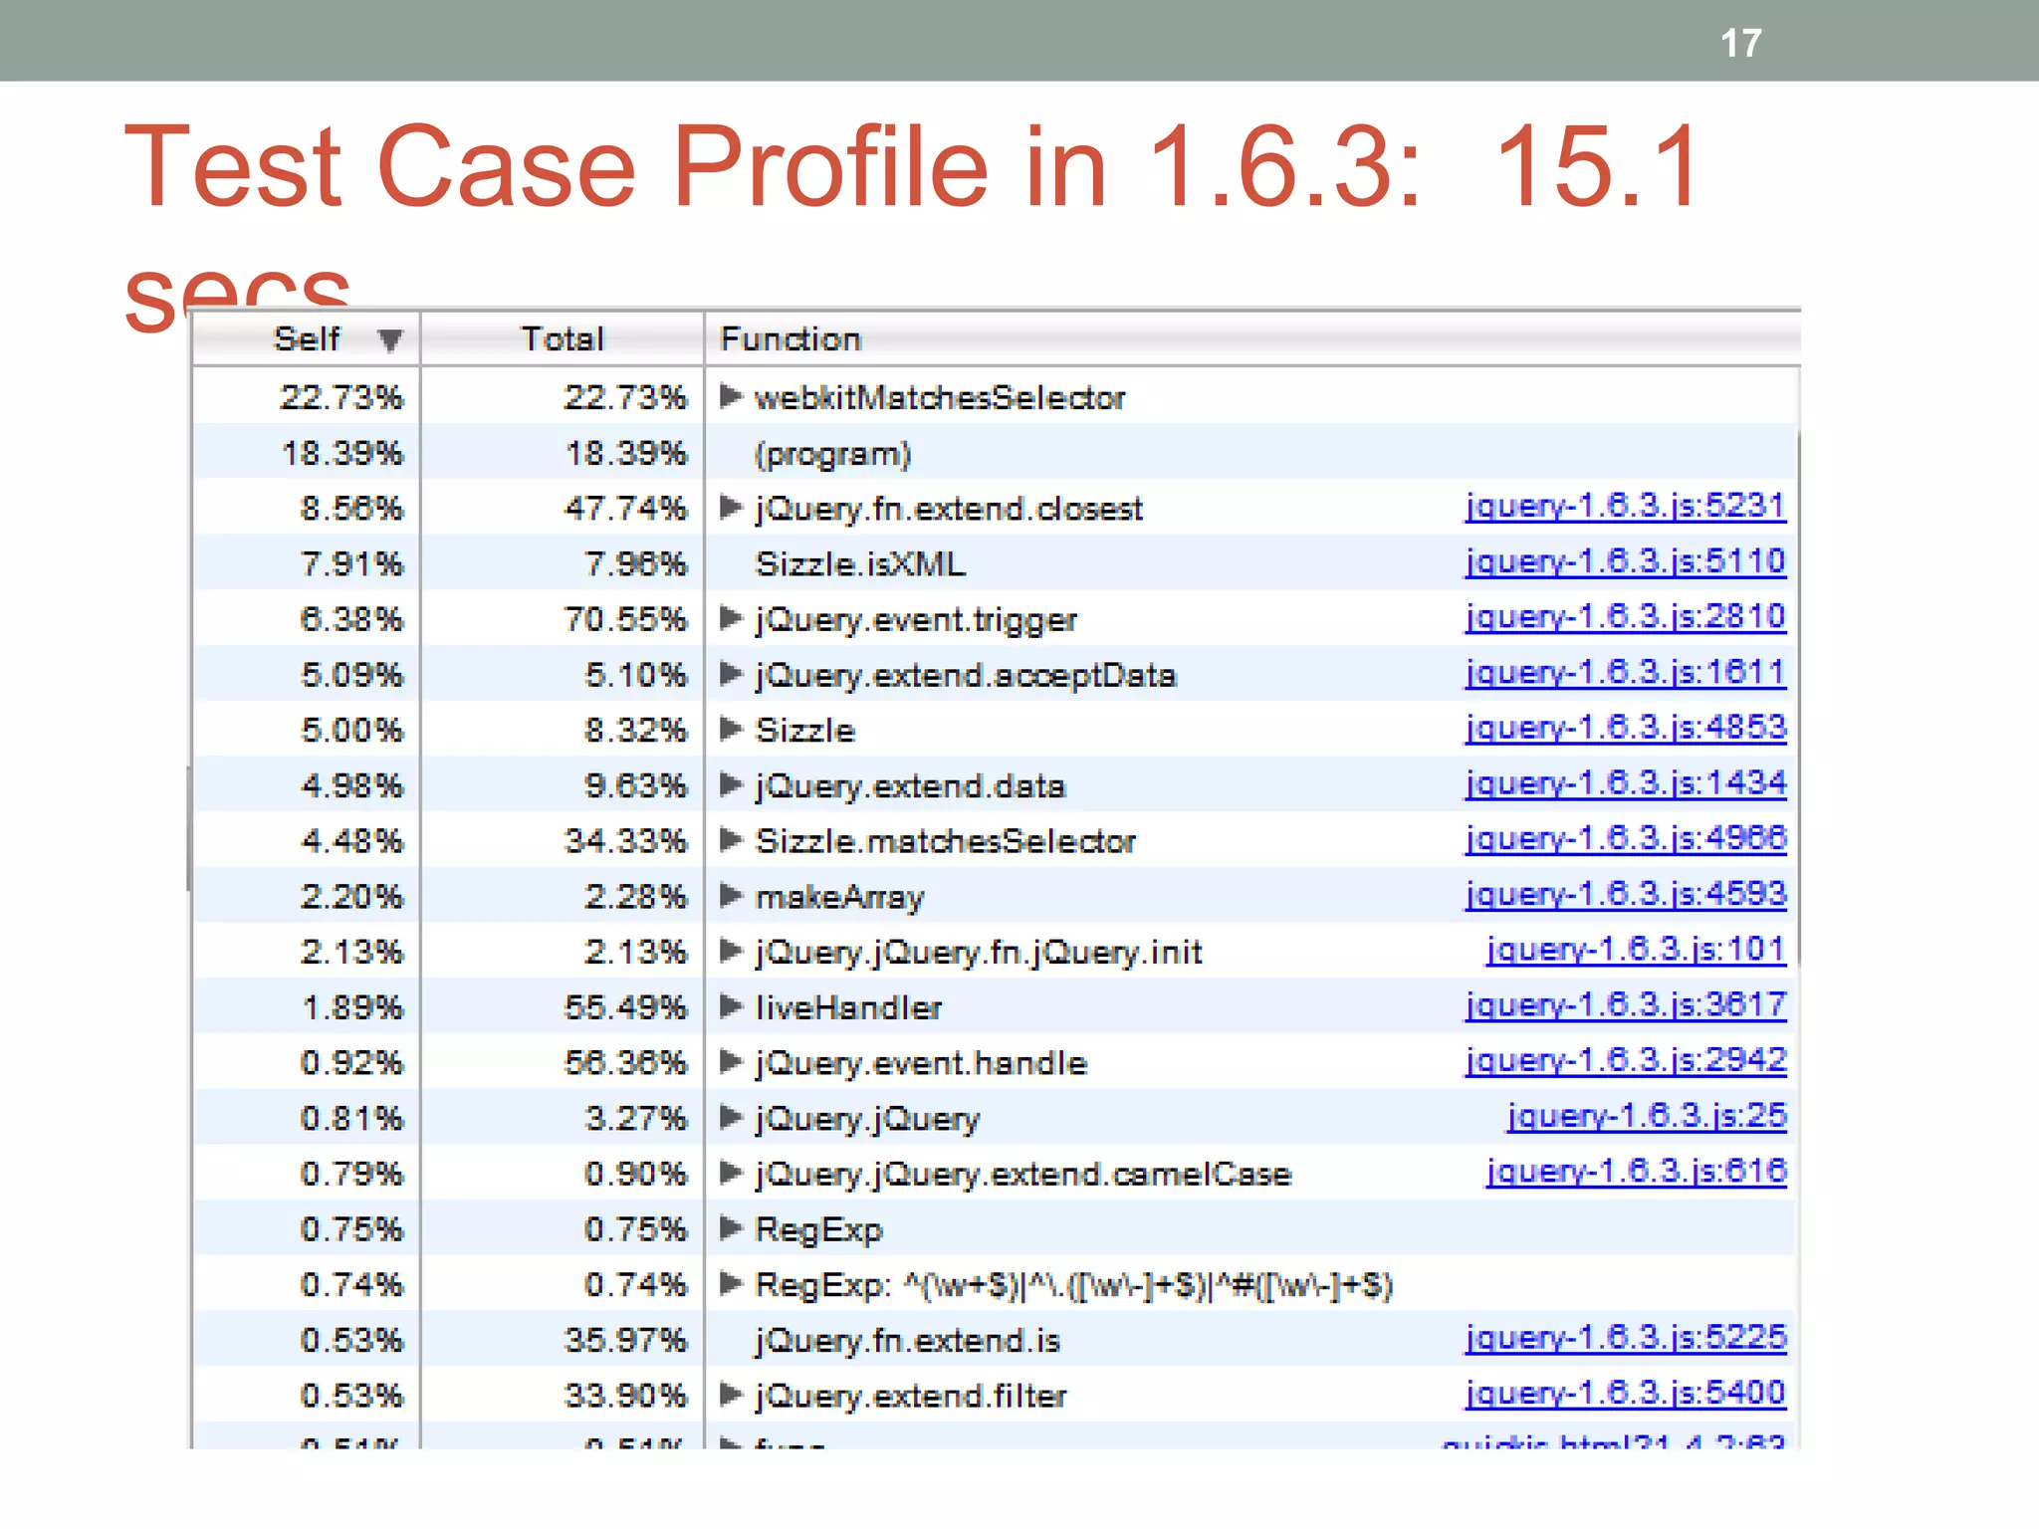The width and height of the screenshot is (2039, 1529).
Task: Expand the jQuery.event.trigger row
Action: tap(730, 619)
